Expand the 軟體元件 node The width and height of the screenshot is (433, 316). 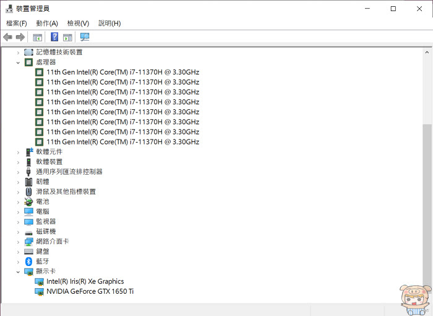coord(18,152)
